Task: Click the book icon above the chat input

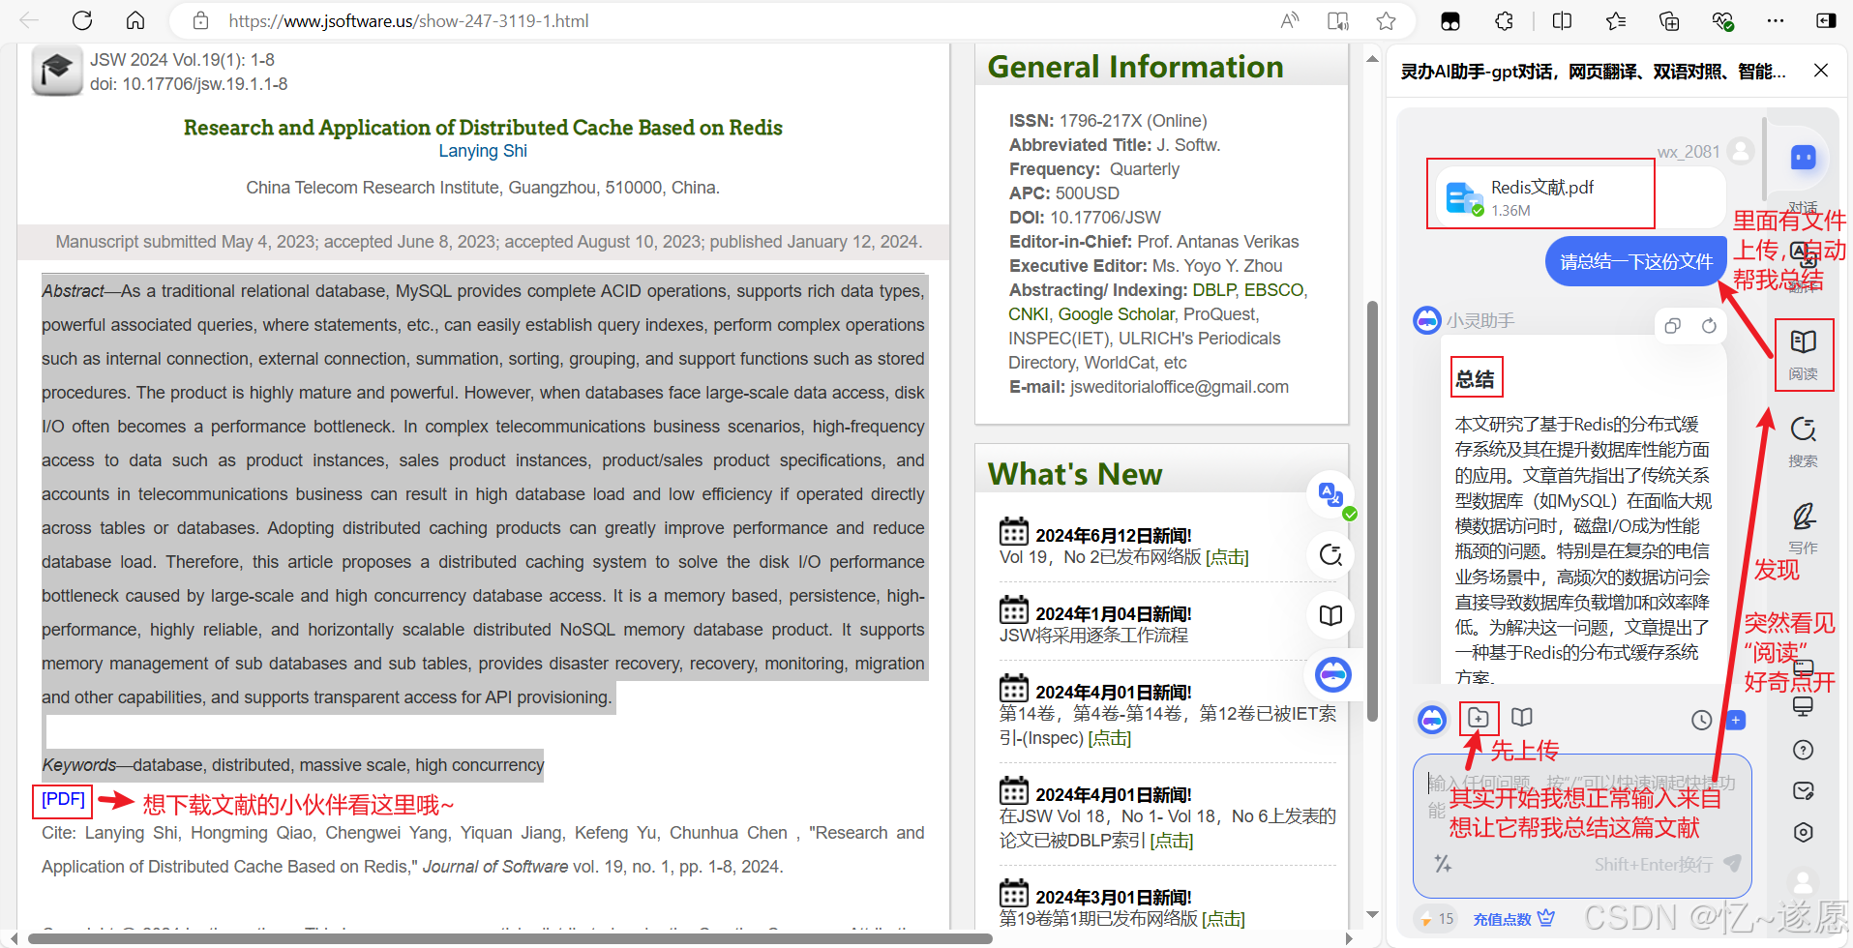Action: pyautogui.click(x=1522, y=718)
